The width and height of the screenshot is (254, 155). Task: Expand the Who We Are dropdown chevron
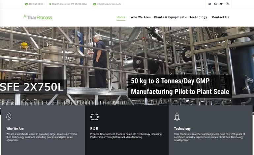[150, 17]
